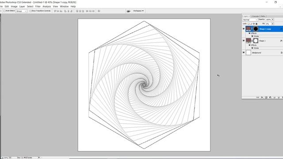Open the Window menu
Screen dimensions: 283x159
tap(64, 6)
